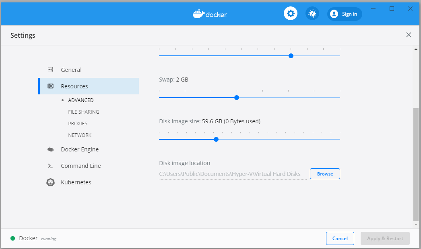Select the Advanced subsection

[80, 100]
